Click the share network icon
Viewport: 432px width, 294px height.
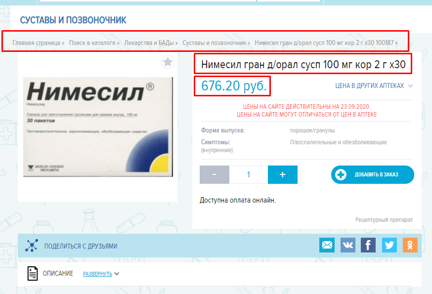(x=32, y=246)
